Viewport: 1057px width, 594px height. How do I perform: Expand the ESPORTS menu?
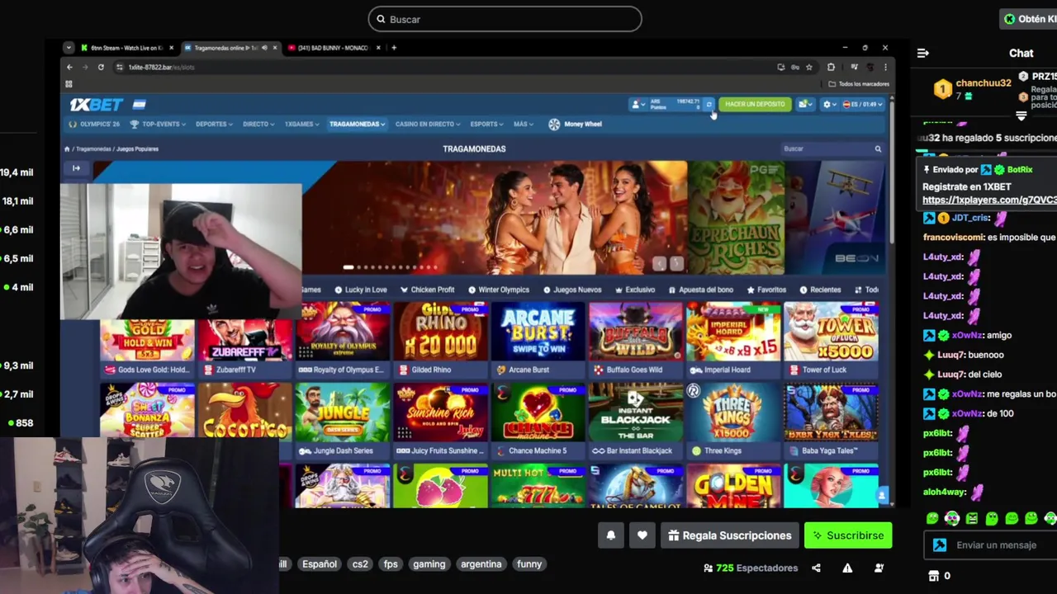point(486,124)
